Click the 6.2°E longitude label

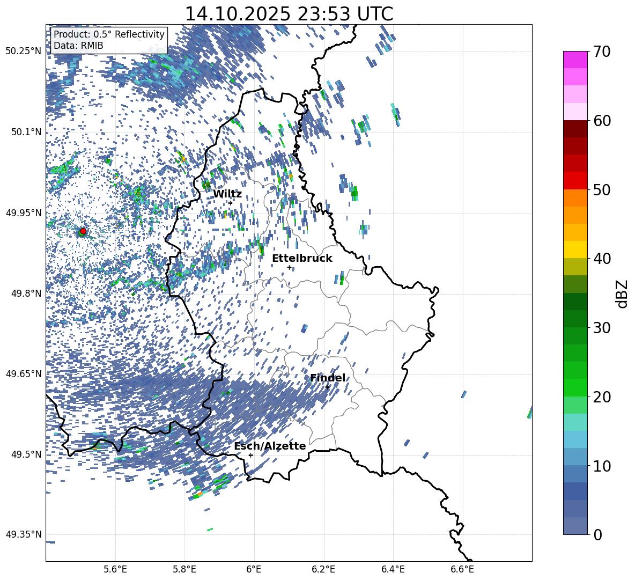point(323,569)
